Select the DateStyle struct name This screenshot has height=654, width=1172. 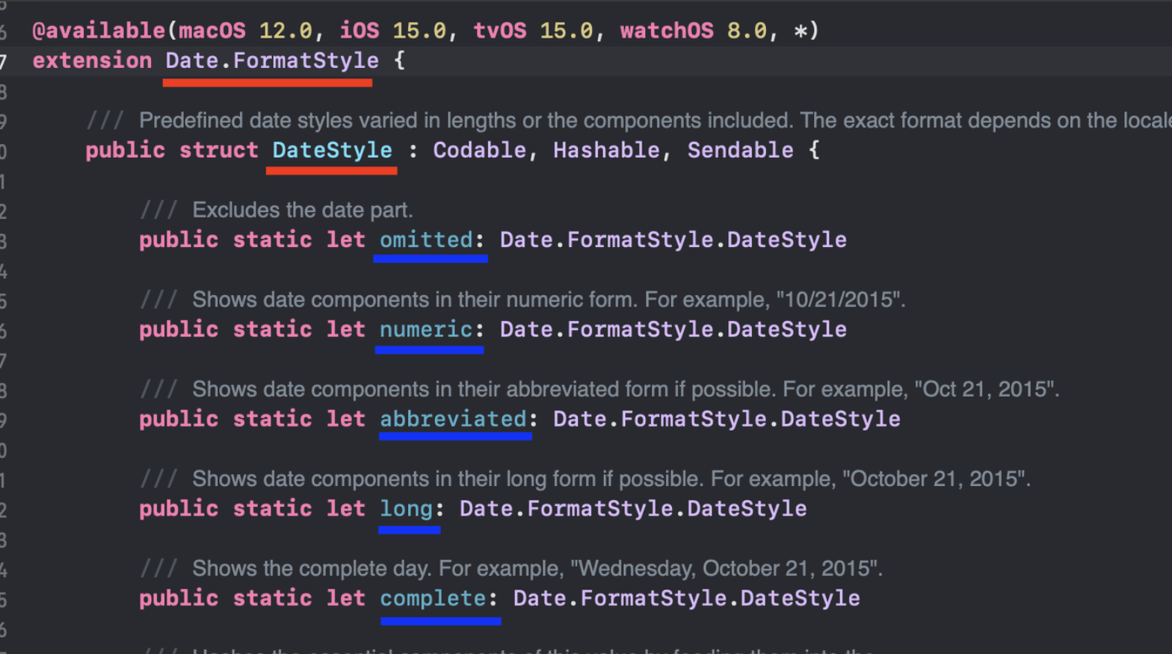[x=332, y=150]
